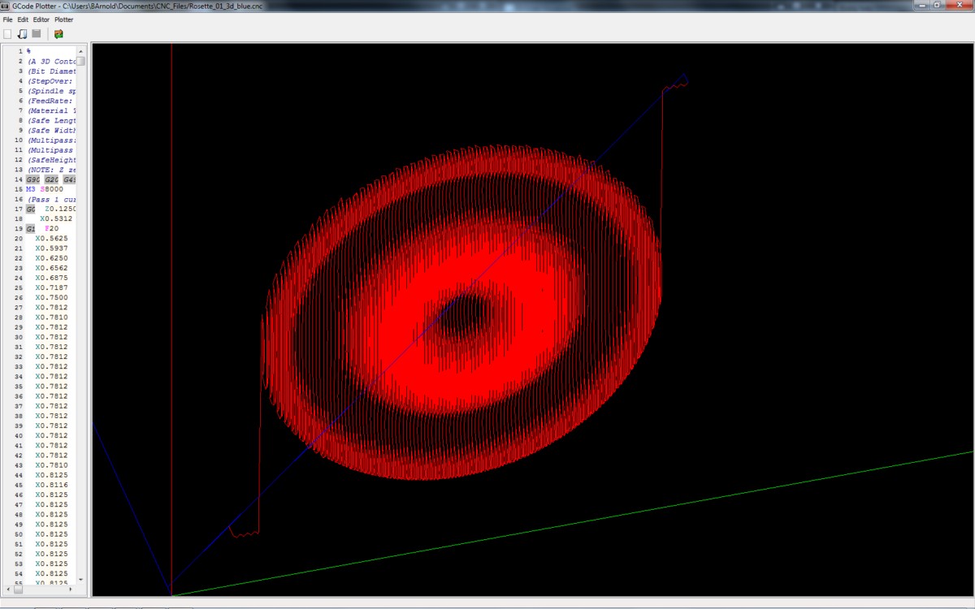Click the green refresh plot icon

click(x=58, y=34)
